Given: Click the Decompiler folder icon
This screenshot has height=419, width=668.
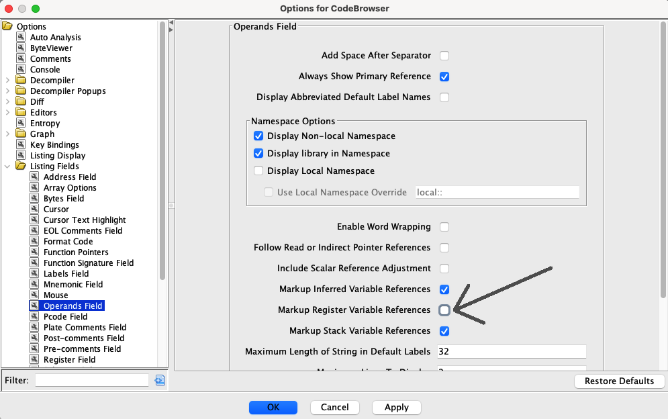Looking at the screenshot, I should [x=21, y=80].
